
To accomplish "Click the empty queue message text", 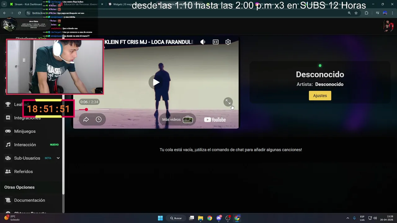I will 231,150.
